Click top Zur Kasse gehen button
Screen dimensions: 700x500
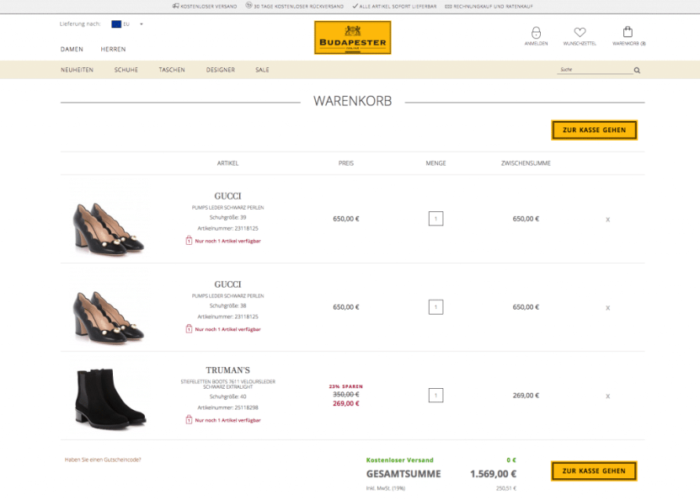594,130
